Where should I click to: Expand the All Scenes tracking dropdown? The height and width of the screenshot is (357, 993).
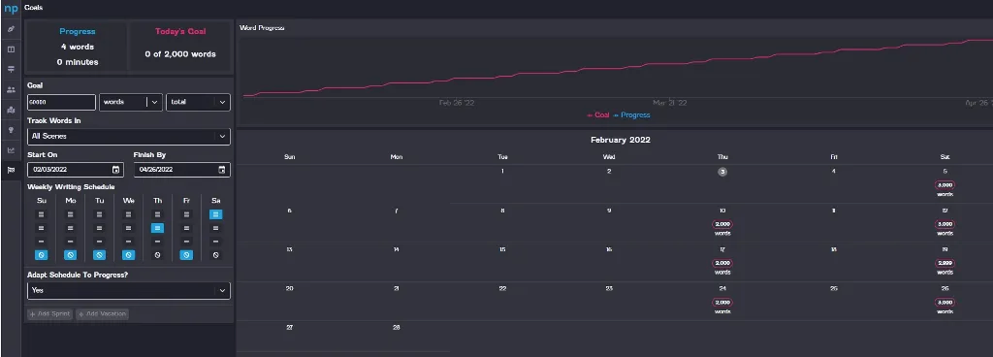(129, 136)
